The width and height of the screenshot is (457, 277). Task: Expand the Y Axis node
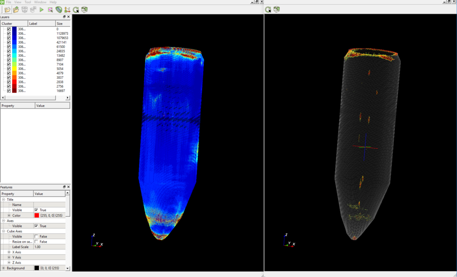point(9,257)
